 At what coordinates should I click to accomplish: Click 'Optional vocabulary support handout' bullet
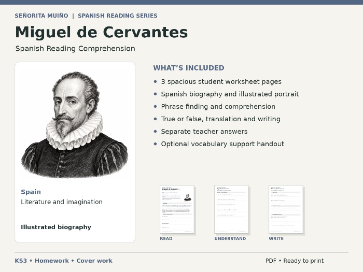[222, 144]
